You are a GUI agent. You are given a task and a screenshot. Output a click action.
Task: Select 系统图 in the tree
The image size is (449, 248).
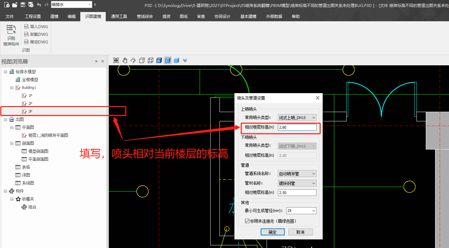[x=28, y=183]
